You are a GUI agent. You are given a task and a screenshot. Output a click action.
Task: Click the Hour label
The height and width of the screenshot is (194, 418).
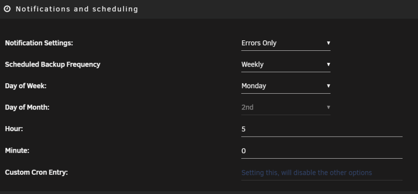point(14,129)
